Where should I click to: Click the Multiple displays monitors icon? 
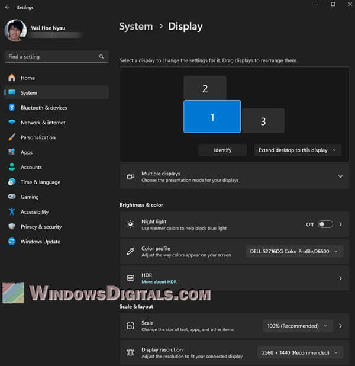131,176
